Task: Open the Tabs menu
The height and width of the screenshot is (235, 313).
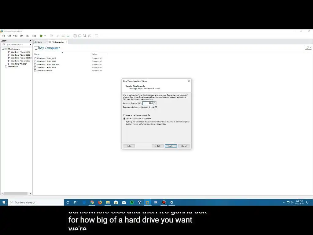Action: [x=28, y=36]
